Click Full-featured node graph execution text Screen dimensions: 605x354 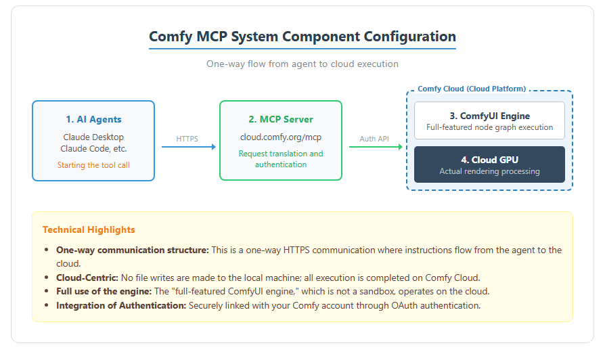click(489, 127)
